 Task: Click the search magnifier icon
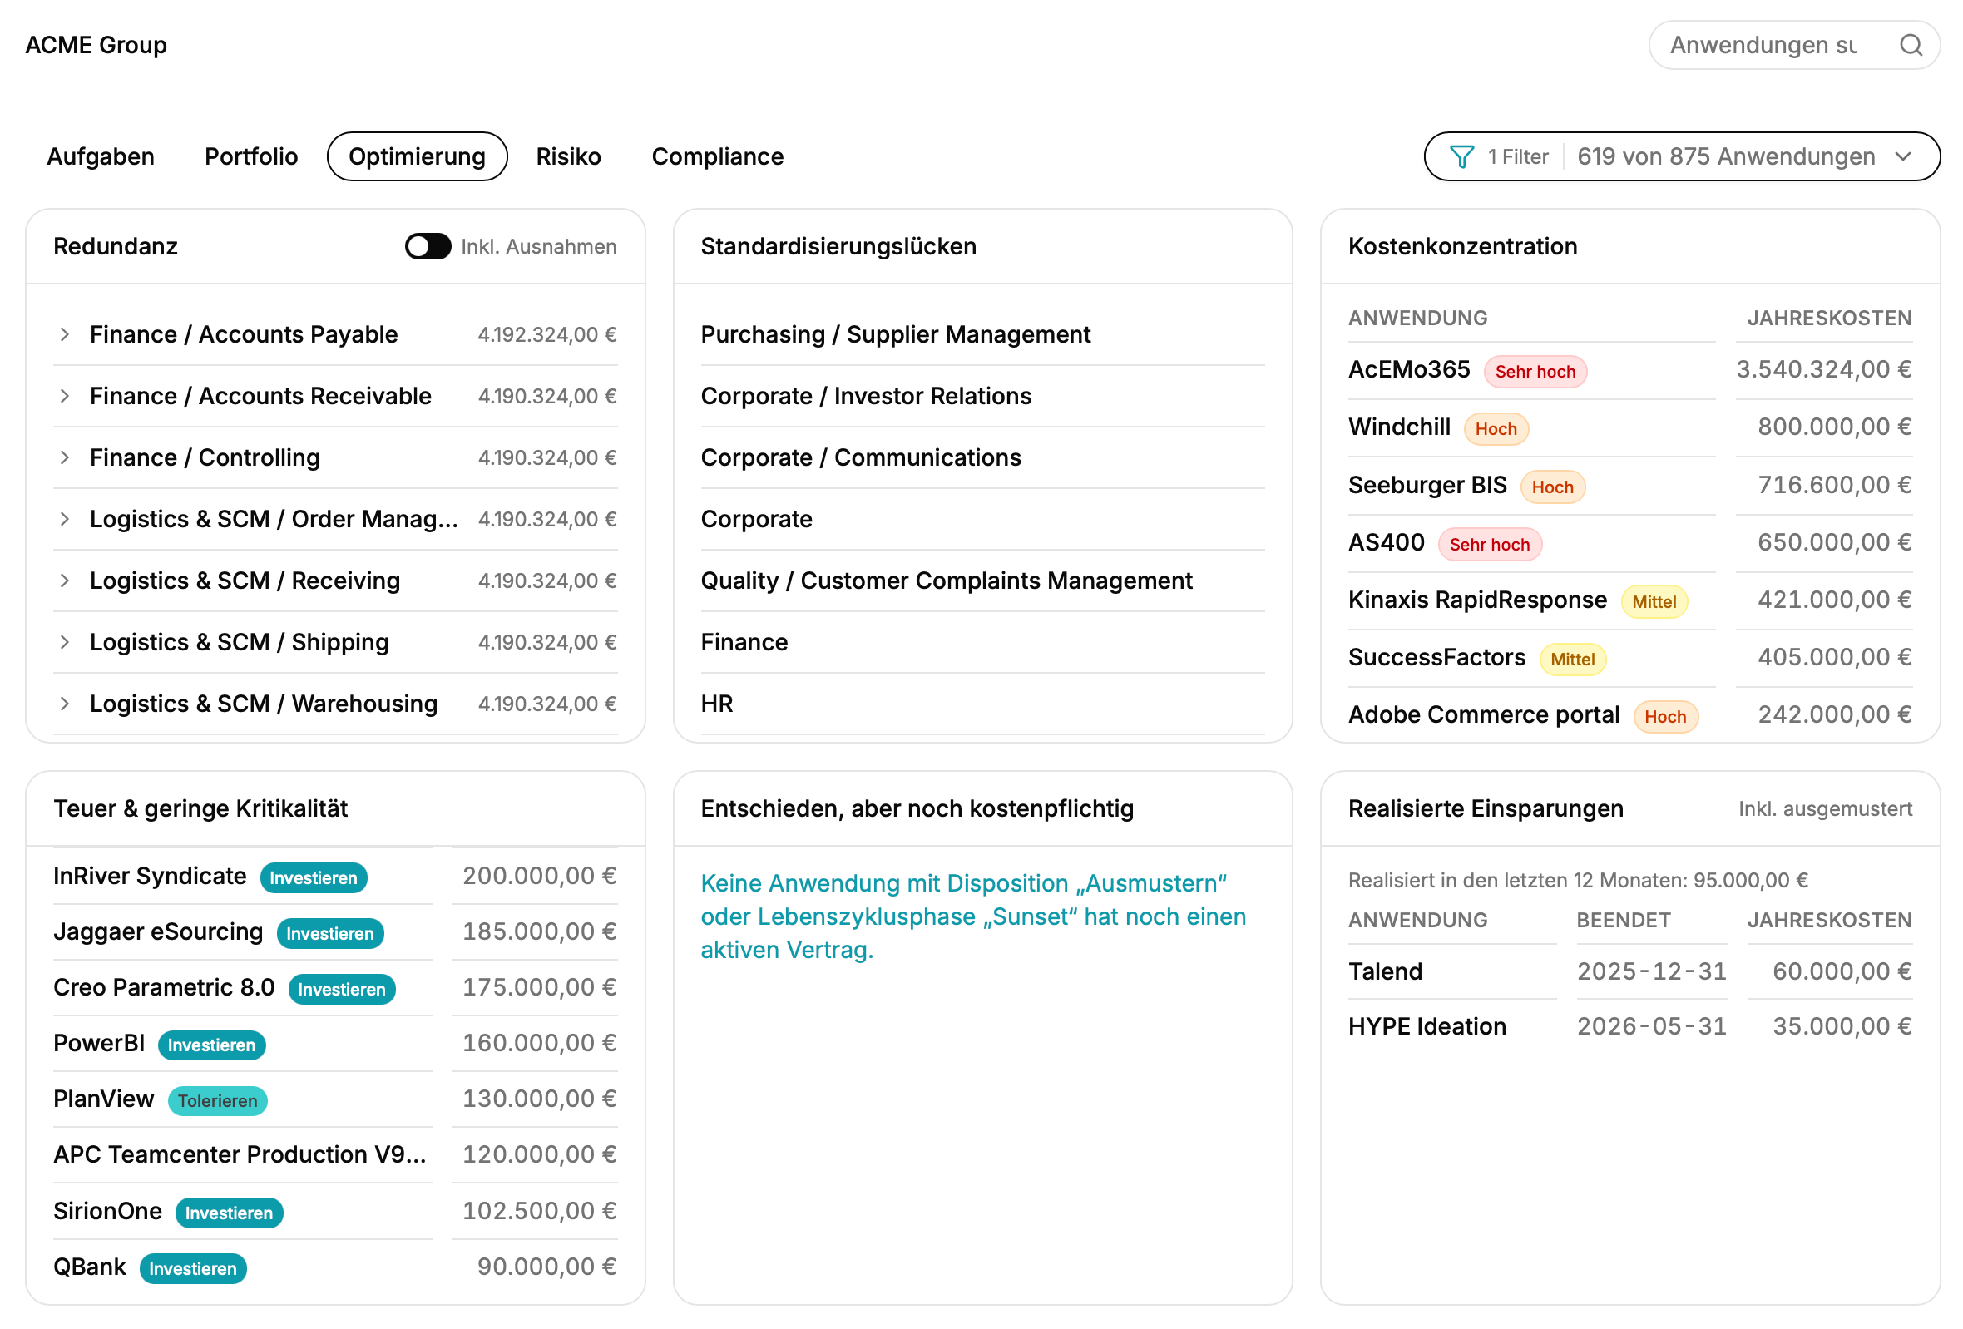1911,45
